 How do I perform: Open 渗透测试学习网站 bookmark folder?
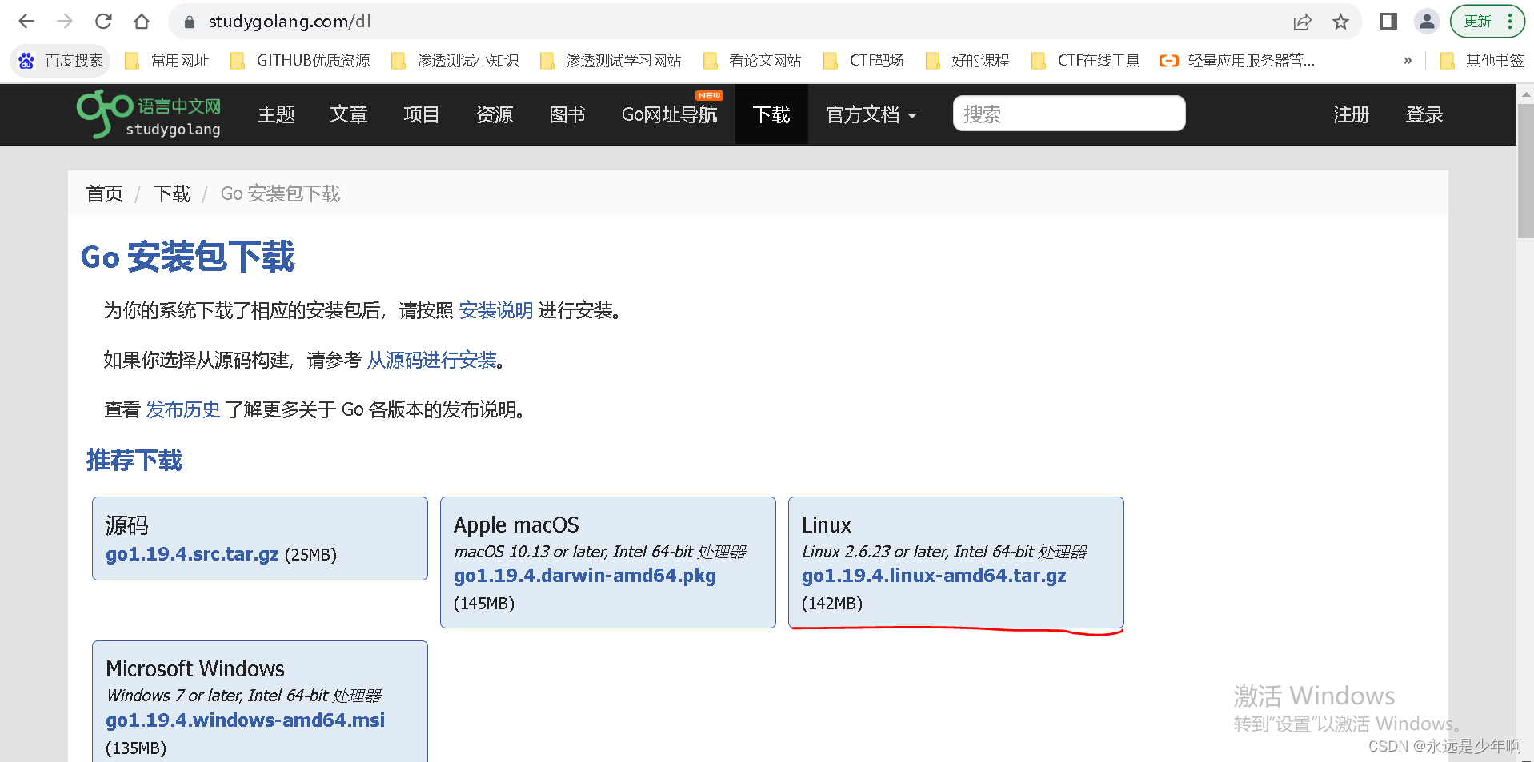point(611,61)
